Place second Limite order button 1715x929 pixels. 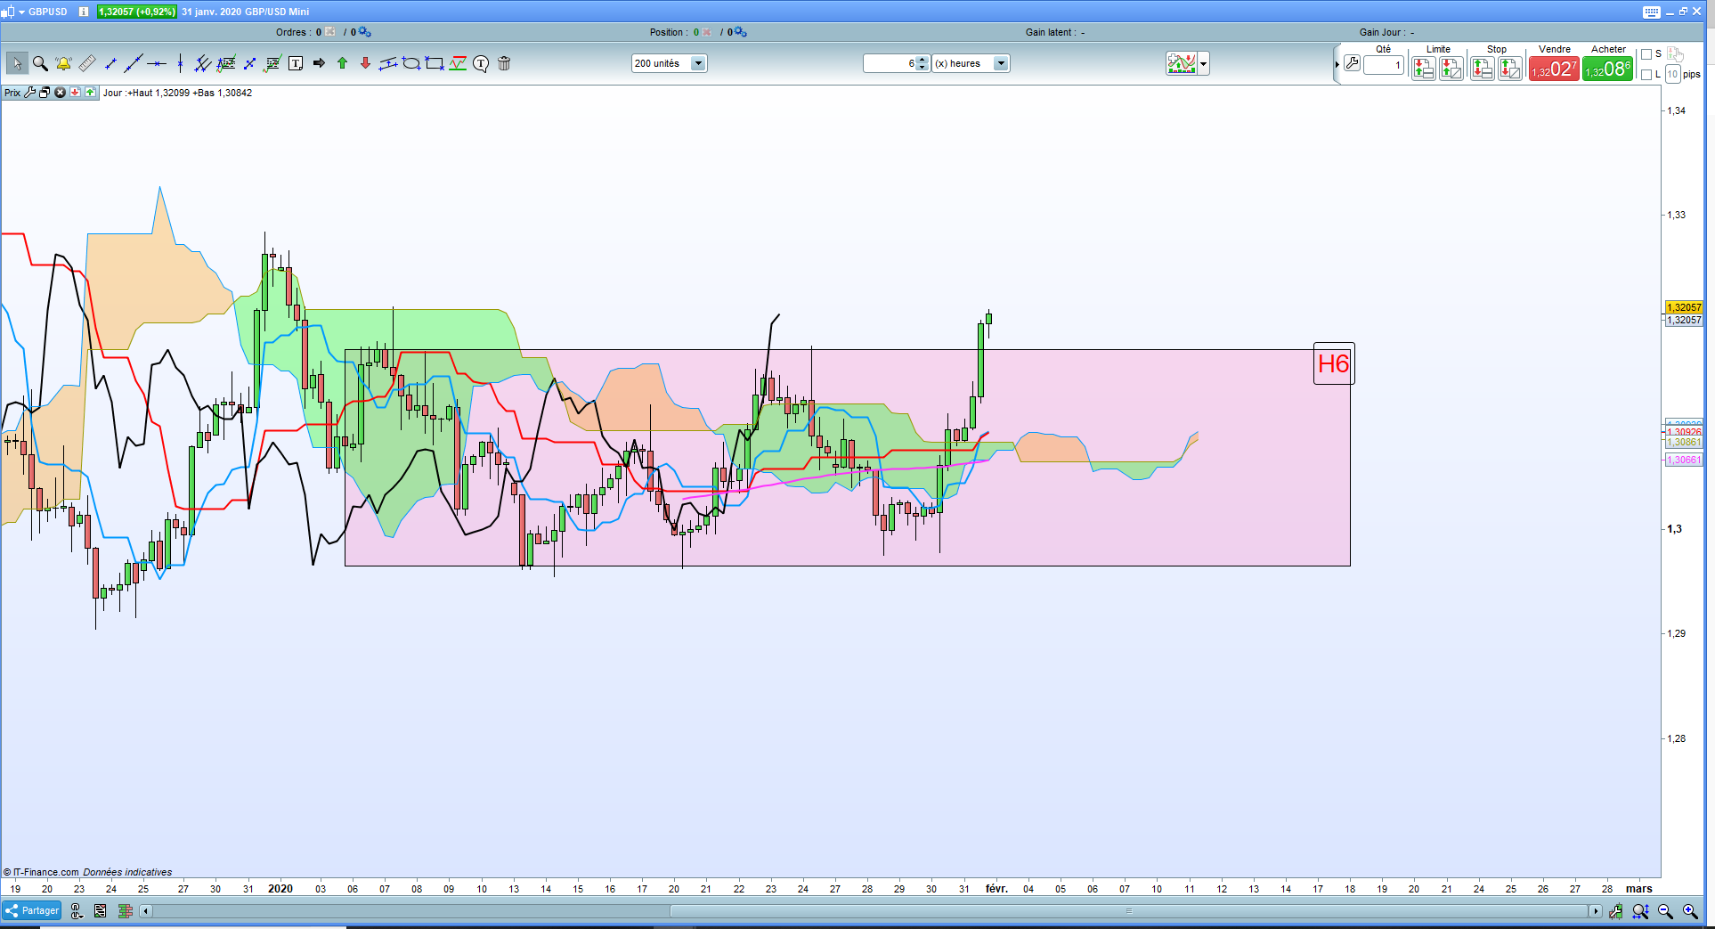click(x=1451, y=69)
